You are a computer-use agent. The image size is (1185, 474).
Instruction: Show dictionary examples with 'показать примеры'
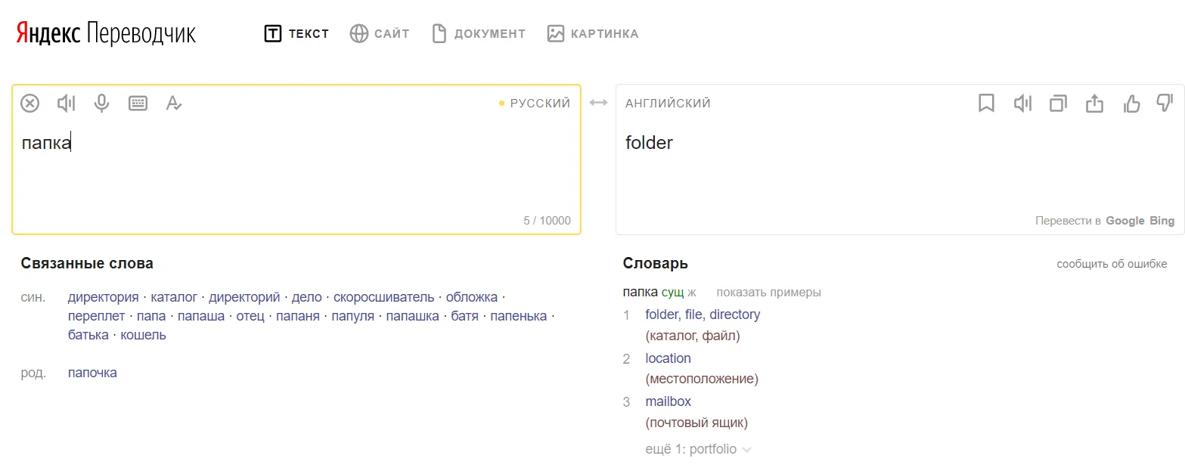tap(768, 292)
